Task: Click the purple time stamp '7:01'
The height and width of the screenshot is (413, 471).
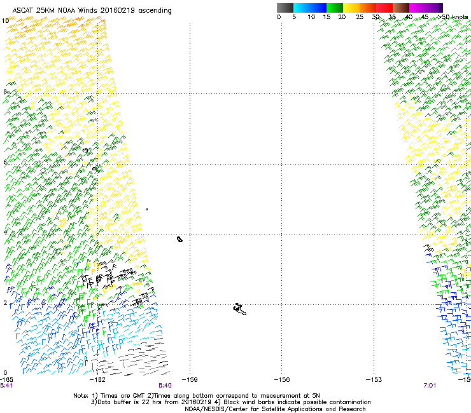Action: pyautogui.click(x=430, y=386)
